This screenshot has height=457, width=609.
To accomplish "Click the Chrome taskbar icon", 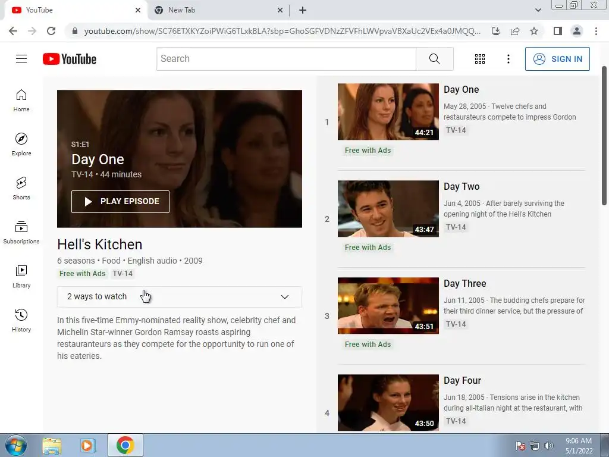I will pyautogui.click(x=125, y=445).
